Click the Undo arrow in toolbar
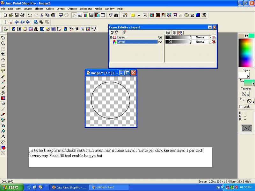 tap(30, 15)
